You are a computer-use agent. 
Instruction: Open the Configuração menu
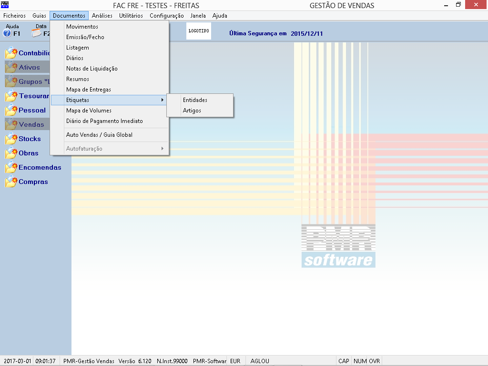pyautogui.click(x=166, y=16)
